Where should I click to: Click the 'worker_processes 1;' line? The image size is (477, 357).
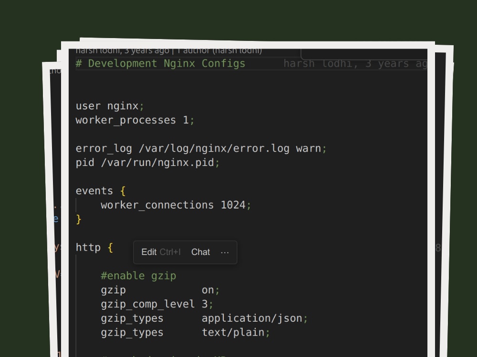(x=135, y=120)
